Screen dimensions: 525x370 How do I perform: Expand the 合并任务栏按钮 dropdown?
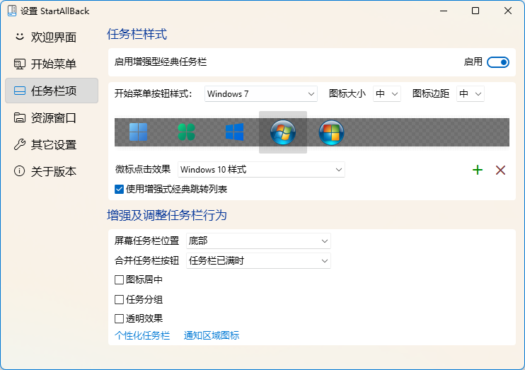tap(258, 260)
